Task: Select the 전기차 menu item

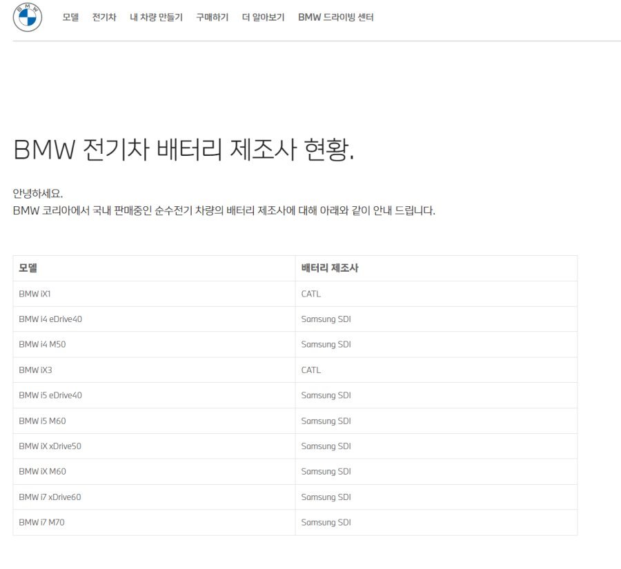Action: (103, 17)
